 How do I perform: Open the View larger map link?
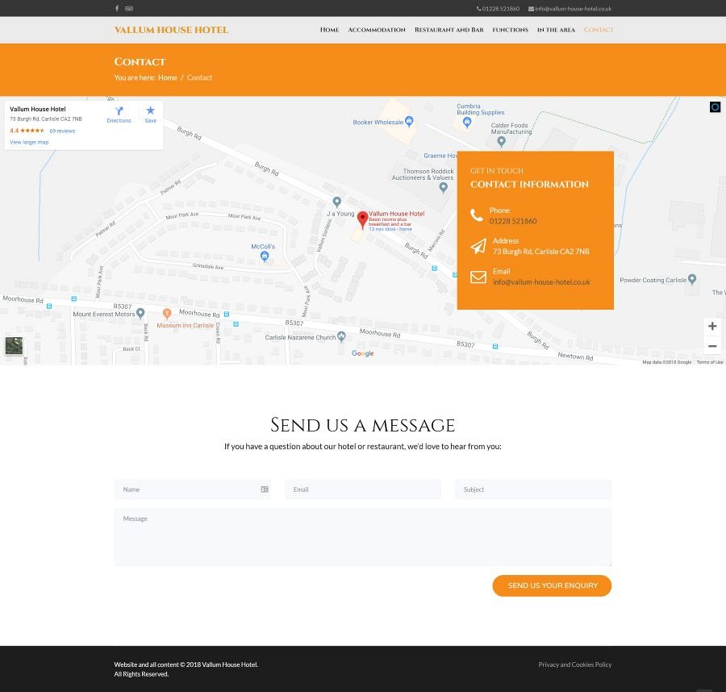(29, 142)
